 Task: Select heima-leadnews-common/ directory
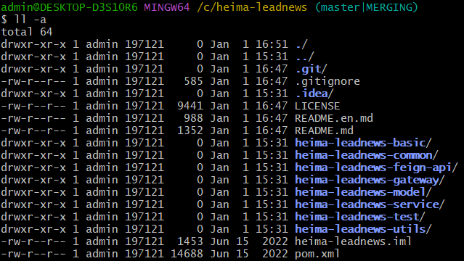point(367,155)
